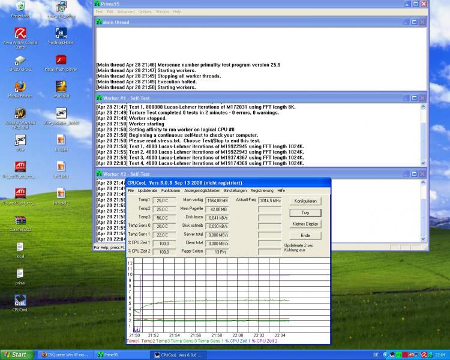
Task: Select the 'local' text file desktop icon
Action: coord(20,247)
